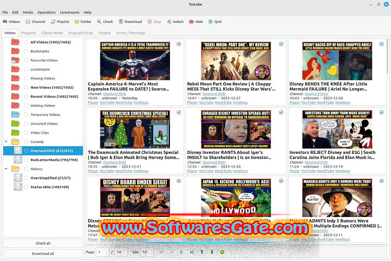Click green reload icon in page bar

(222, 252)
